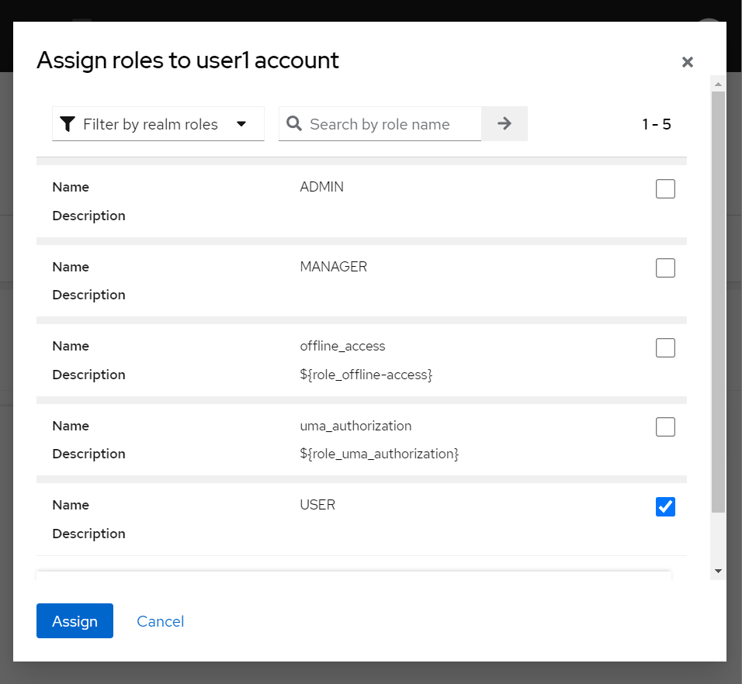Click the scrollbar down arrow

[x=718, y=571]
